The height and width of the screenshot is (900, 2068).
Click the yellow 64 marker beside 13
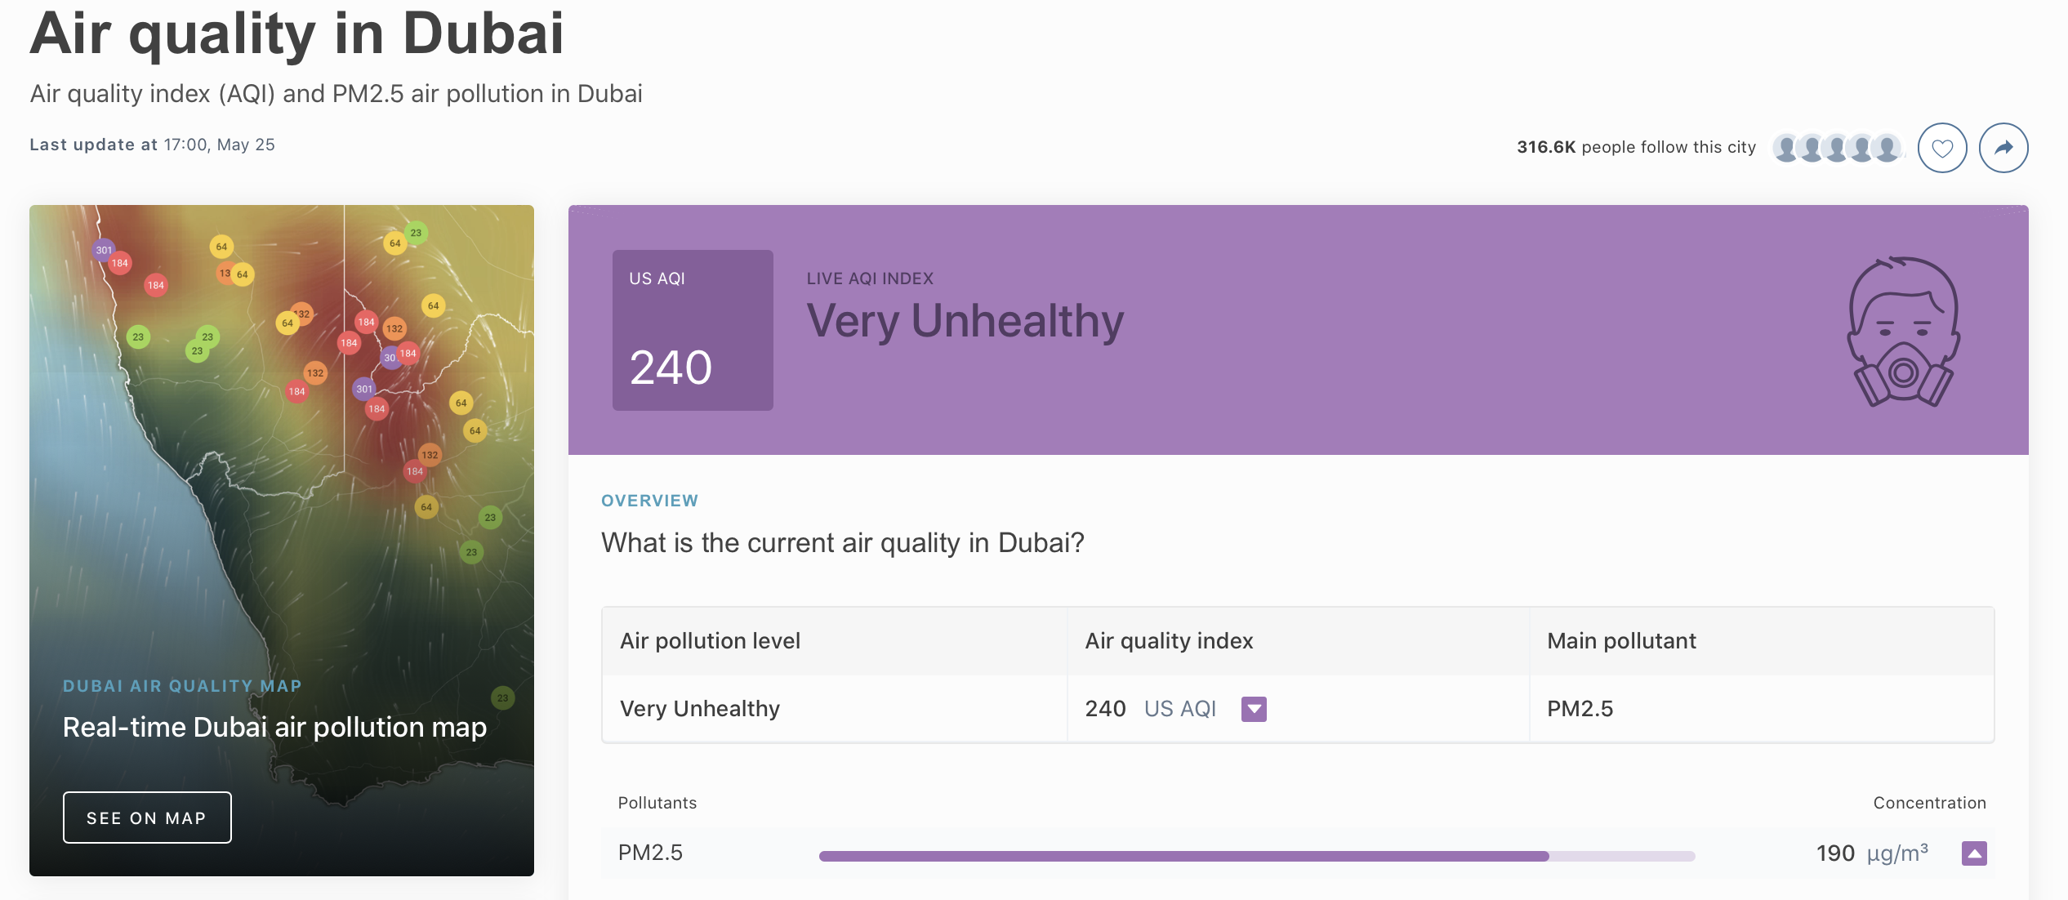[242, 274]
